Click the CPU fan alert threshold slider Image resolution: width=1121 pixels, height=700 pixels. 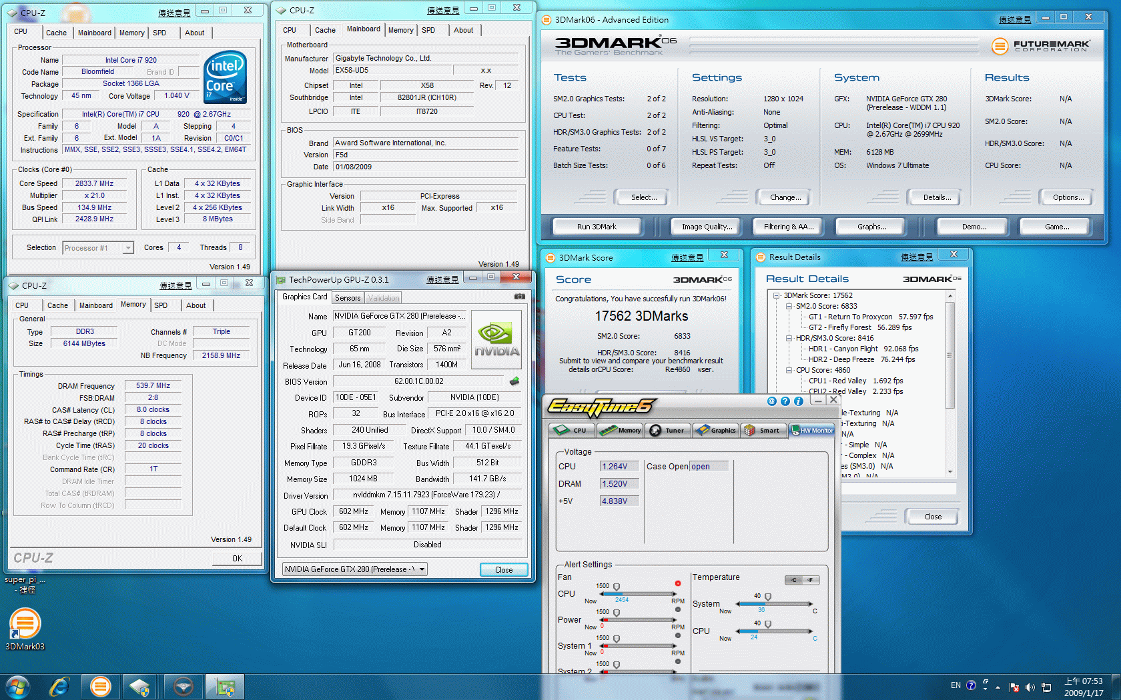(616, 587)
